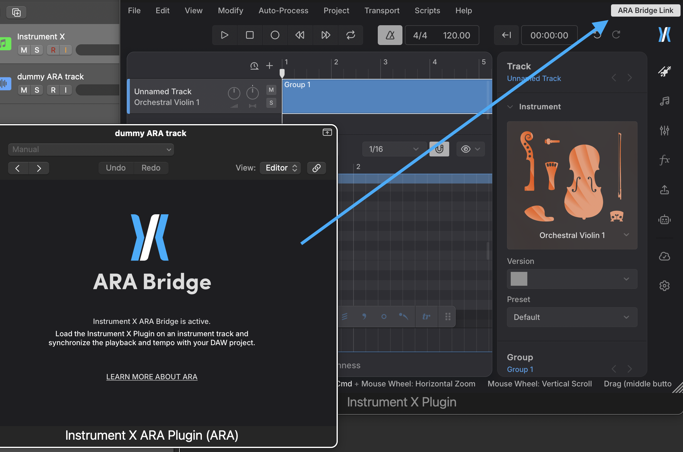This screenshot has width=683, height=452.
Task: Click the Instrument X logo icon
Action: pyautogui.click(x=665, y=34)
